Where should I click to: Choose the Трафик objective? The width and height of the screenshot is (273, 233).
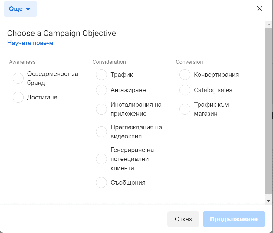tap(101, 75)
